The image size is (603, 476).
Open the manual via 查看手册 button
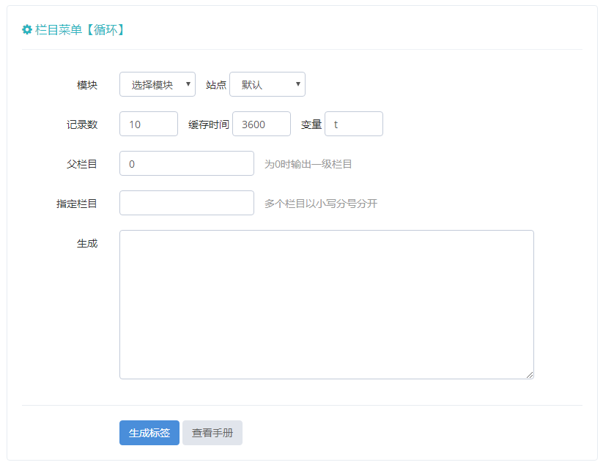212,433
